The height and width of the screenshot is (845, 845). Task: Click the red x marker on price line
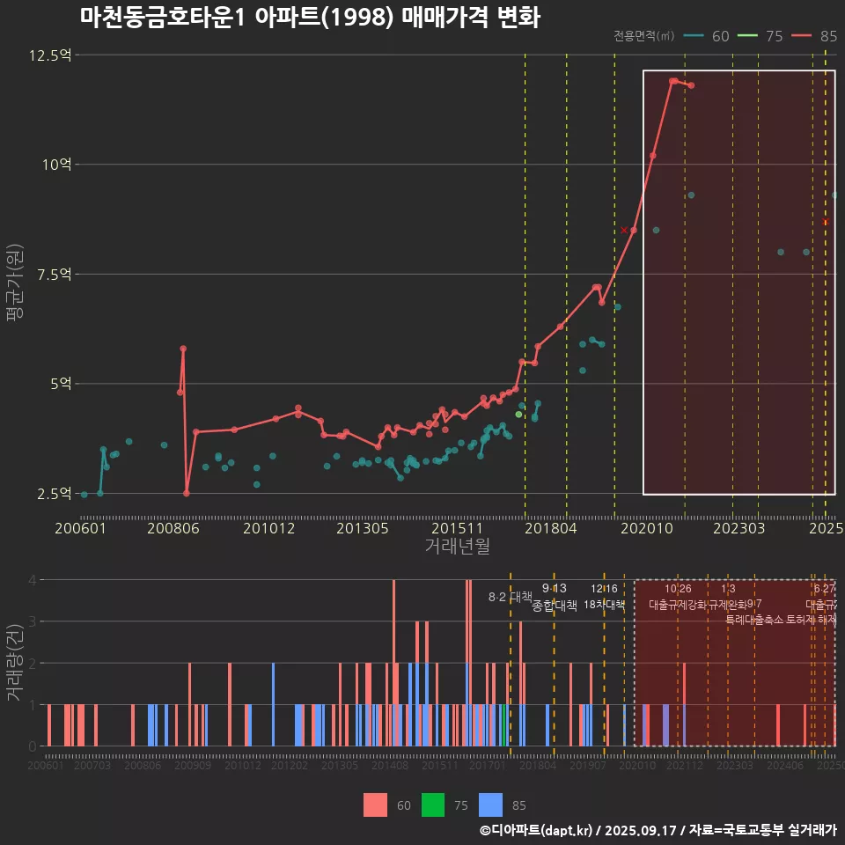point(624,230)
